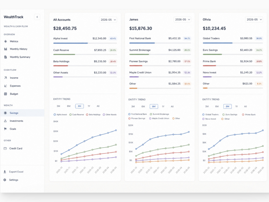Toggle Cash Reserve series in legend
Screen dimensions: 269x202
pos(76,114)
